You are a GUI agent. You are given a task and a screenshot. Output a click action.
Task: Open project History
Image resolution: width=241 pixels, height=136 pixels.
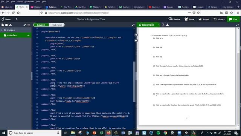click(x=219, y=19)
